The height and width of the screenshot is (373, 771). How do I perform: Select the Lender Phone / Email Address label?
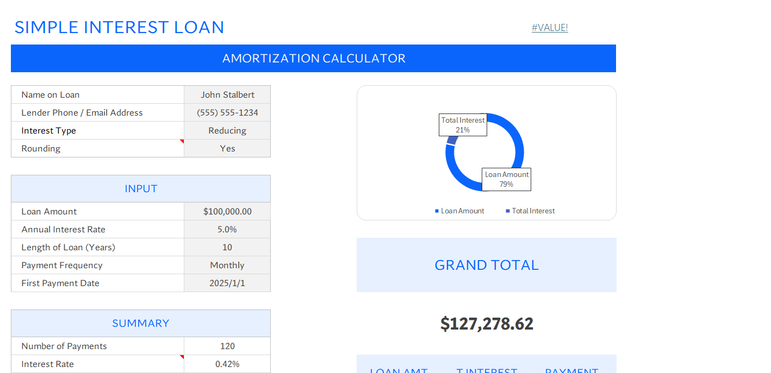coord(97,112)
